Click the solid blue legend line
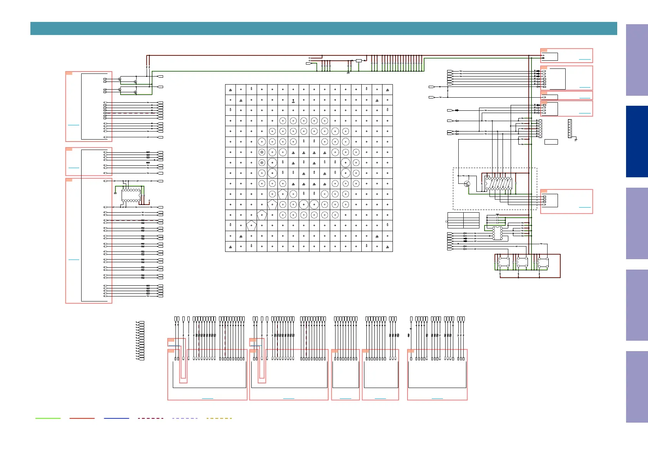Screen dimensions: 648x458 click(x=116, y=418)
